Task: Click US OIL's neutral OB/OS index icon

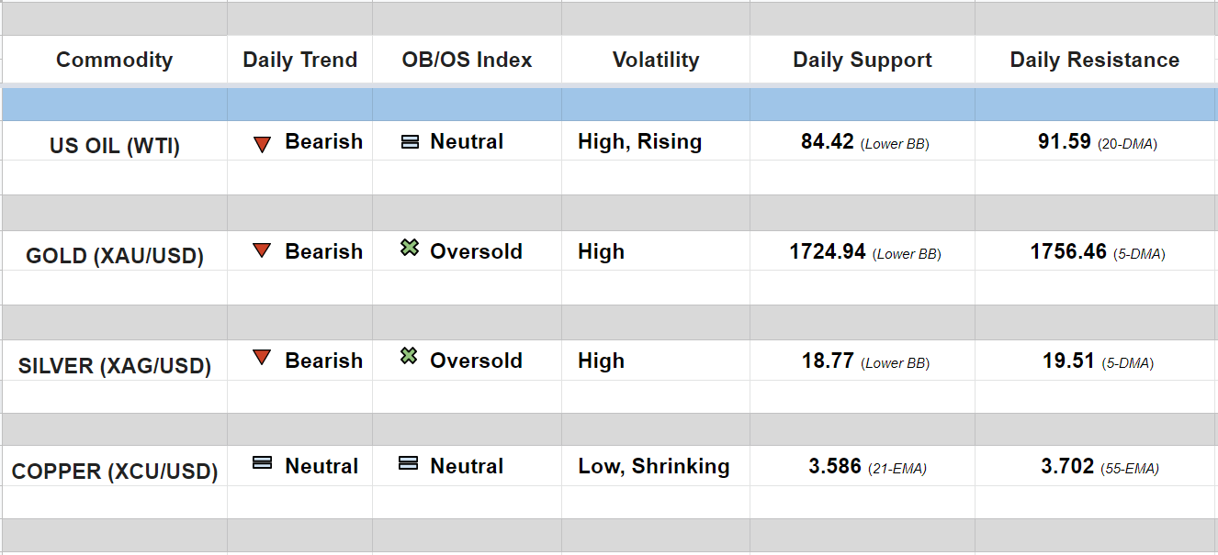Action: [410, 142]
